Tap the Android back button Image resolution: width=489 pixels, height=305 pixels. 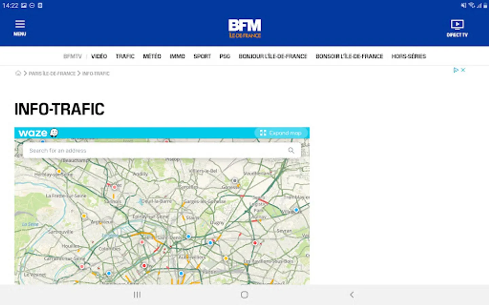click(x=352, y=295)
